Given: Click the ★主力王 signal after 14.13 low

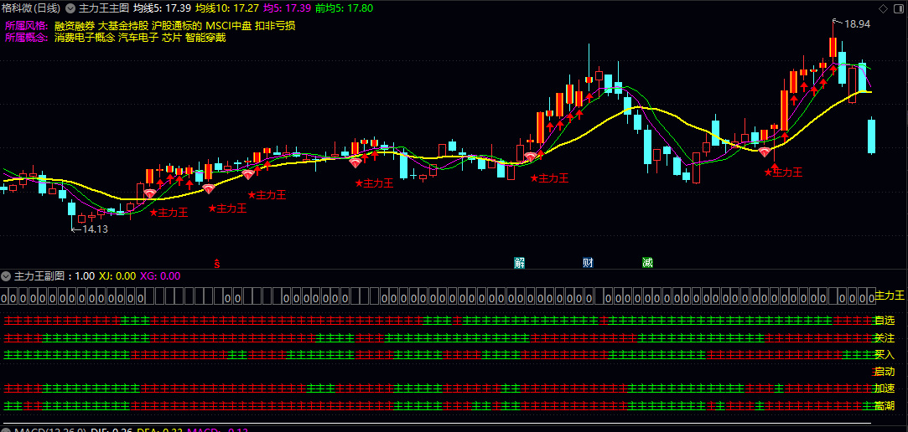Looking at the screenshot, I should coord(169,213).
